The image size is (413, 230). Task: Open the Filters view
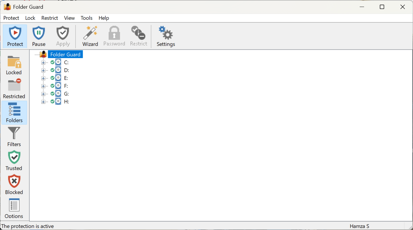[14, 137]
